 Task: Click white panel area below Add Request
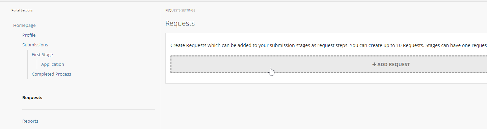click(x=326, y=78)
